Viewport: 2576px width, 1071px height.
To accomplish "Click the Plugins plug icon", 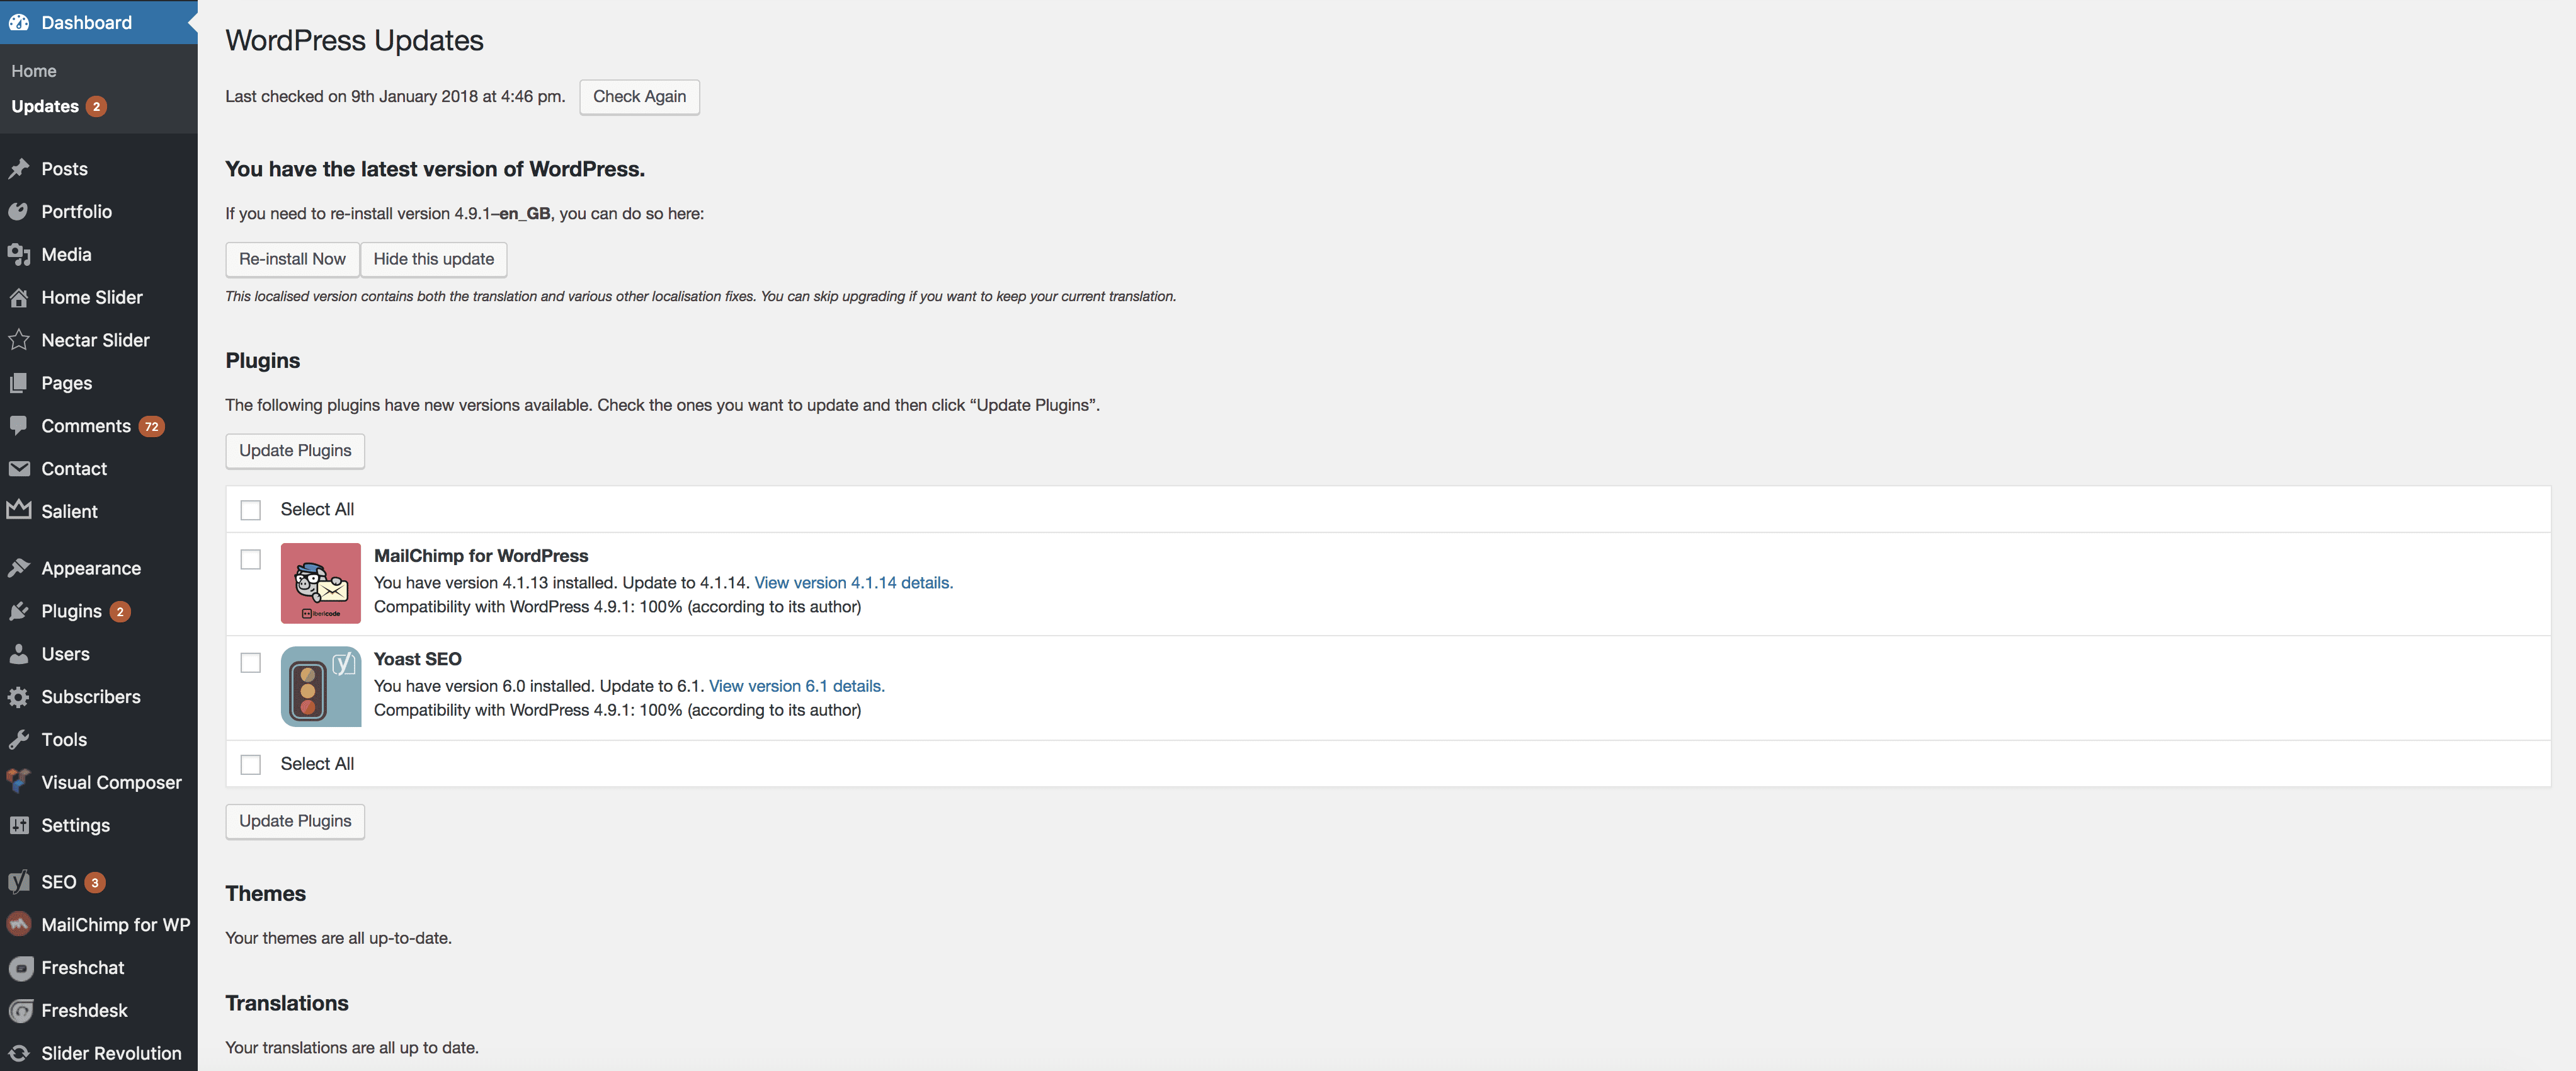I will 19,611.
